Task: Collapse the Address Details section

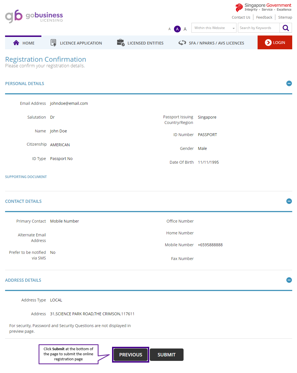Action: pos(289,280)
